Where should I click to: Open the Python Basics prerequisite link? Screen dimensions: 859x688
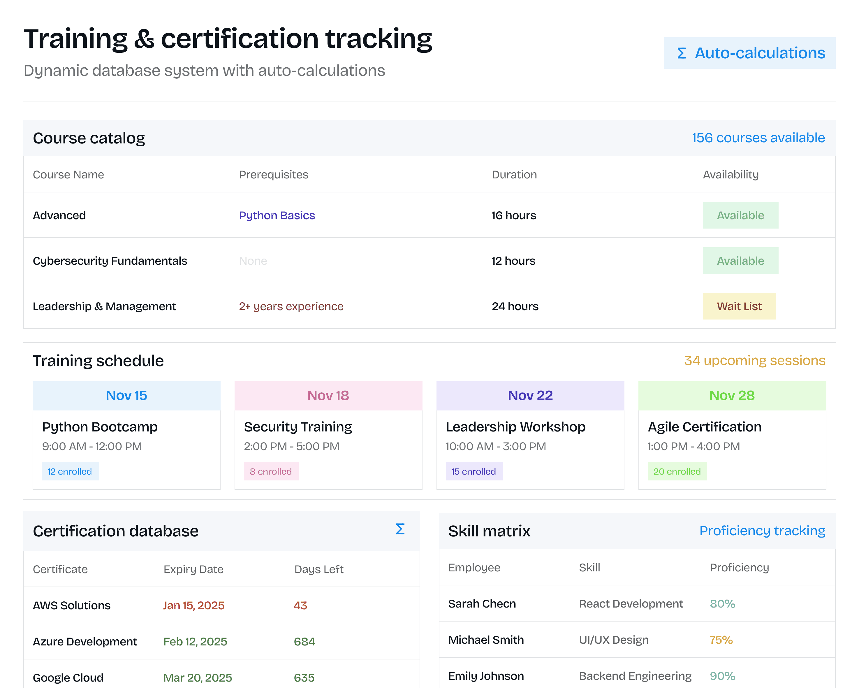pos(277,215)
